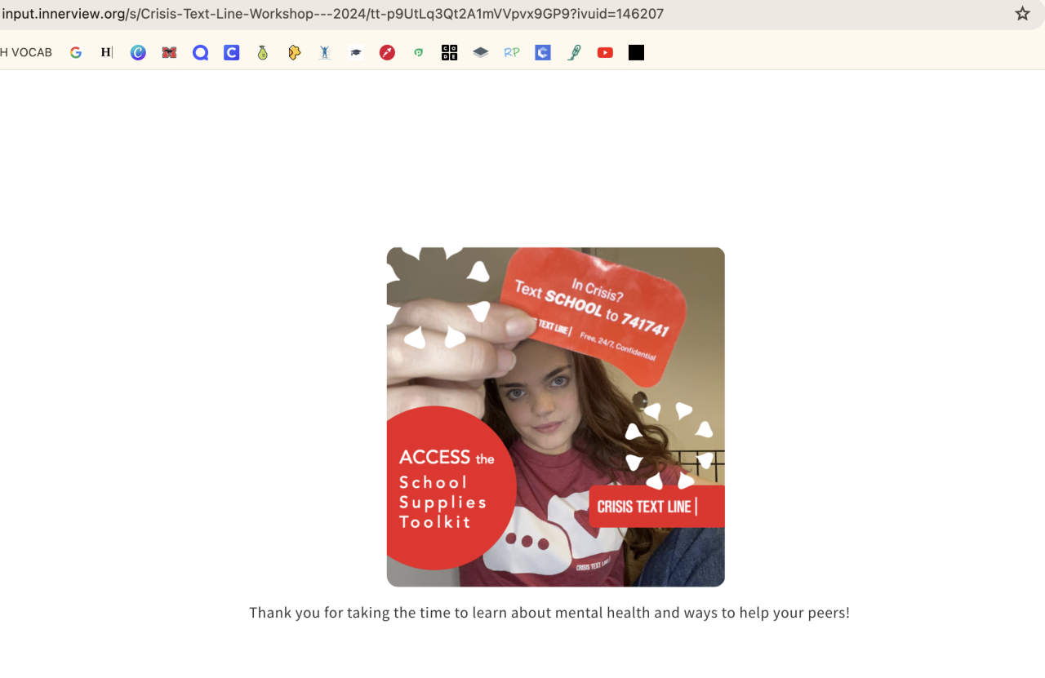1045x678 pixels.
Task: Click the 'Thank you for taking the time' text
Action: 549,613
